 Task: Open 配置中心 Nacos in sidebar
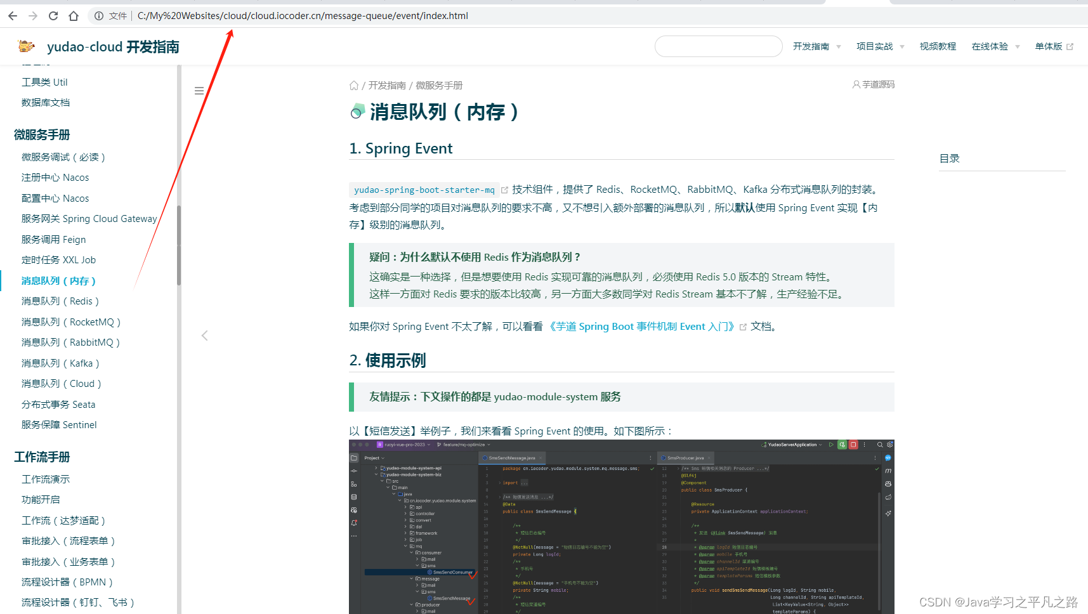click(x=55, y=198)
